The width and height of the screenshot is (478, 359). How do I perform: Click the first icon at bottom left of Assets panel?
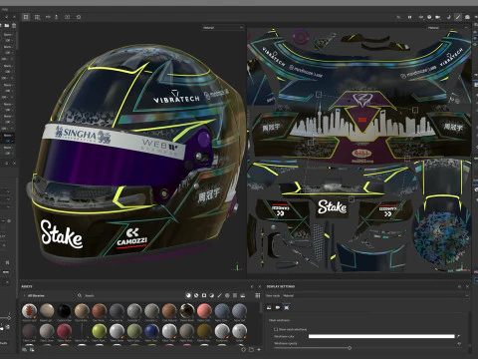[24, 349]
